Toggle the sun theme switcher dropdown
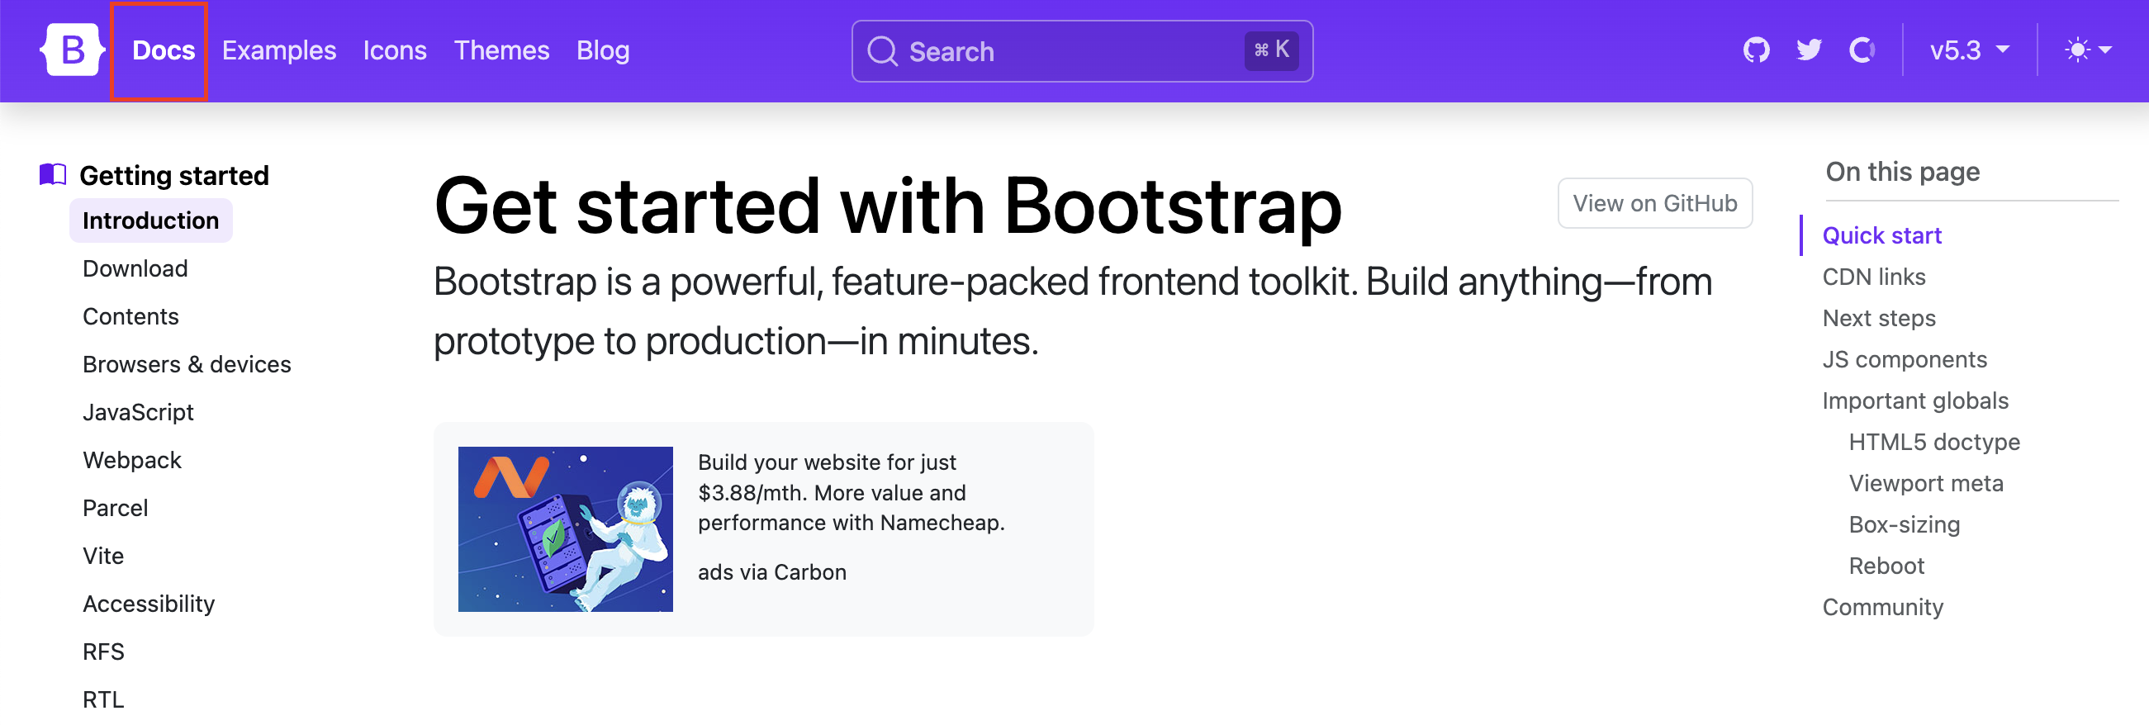The height and width of the screenshot is (725, 2149). click(2088, 50)
